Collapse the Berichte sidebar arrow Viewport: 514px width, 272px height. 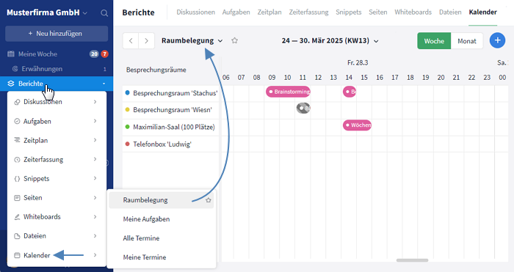(104, 84)
